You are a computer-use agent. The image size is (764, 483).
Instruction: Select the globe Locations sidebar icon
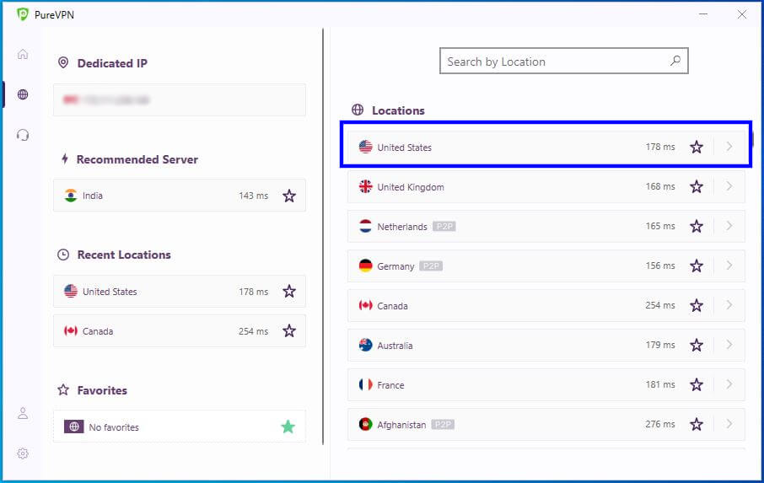(x=23, y=94)
